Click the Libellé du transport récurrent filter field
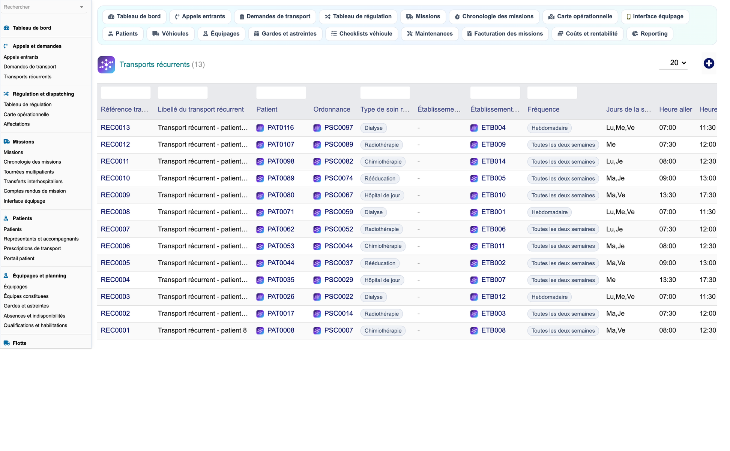Viewport: 730px width, 451px height. pos(183,93)
